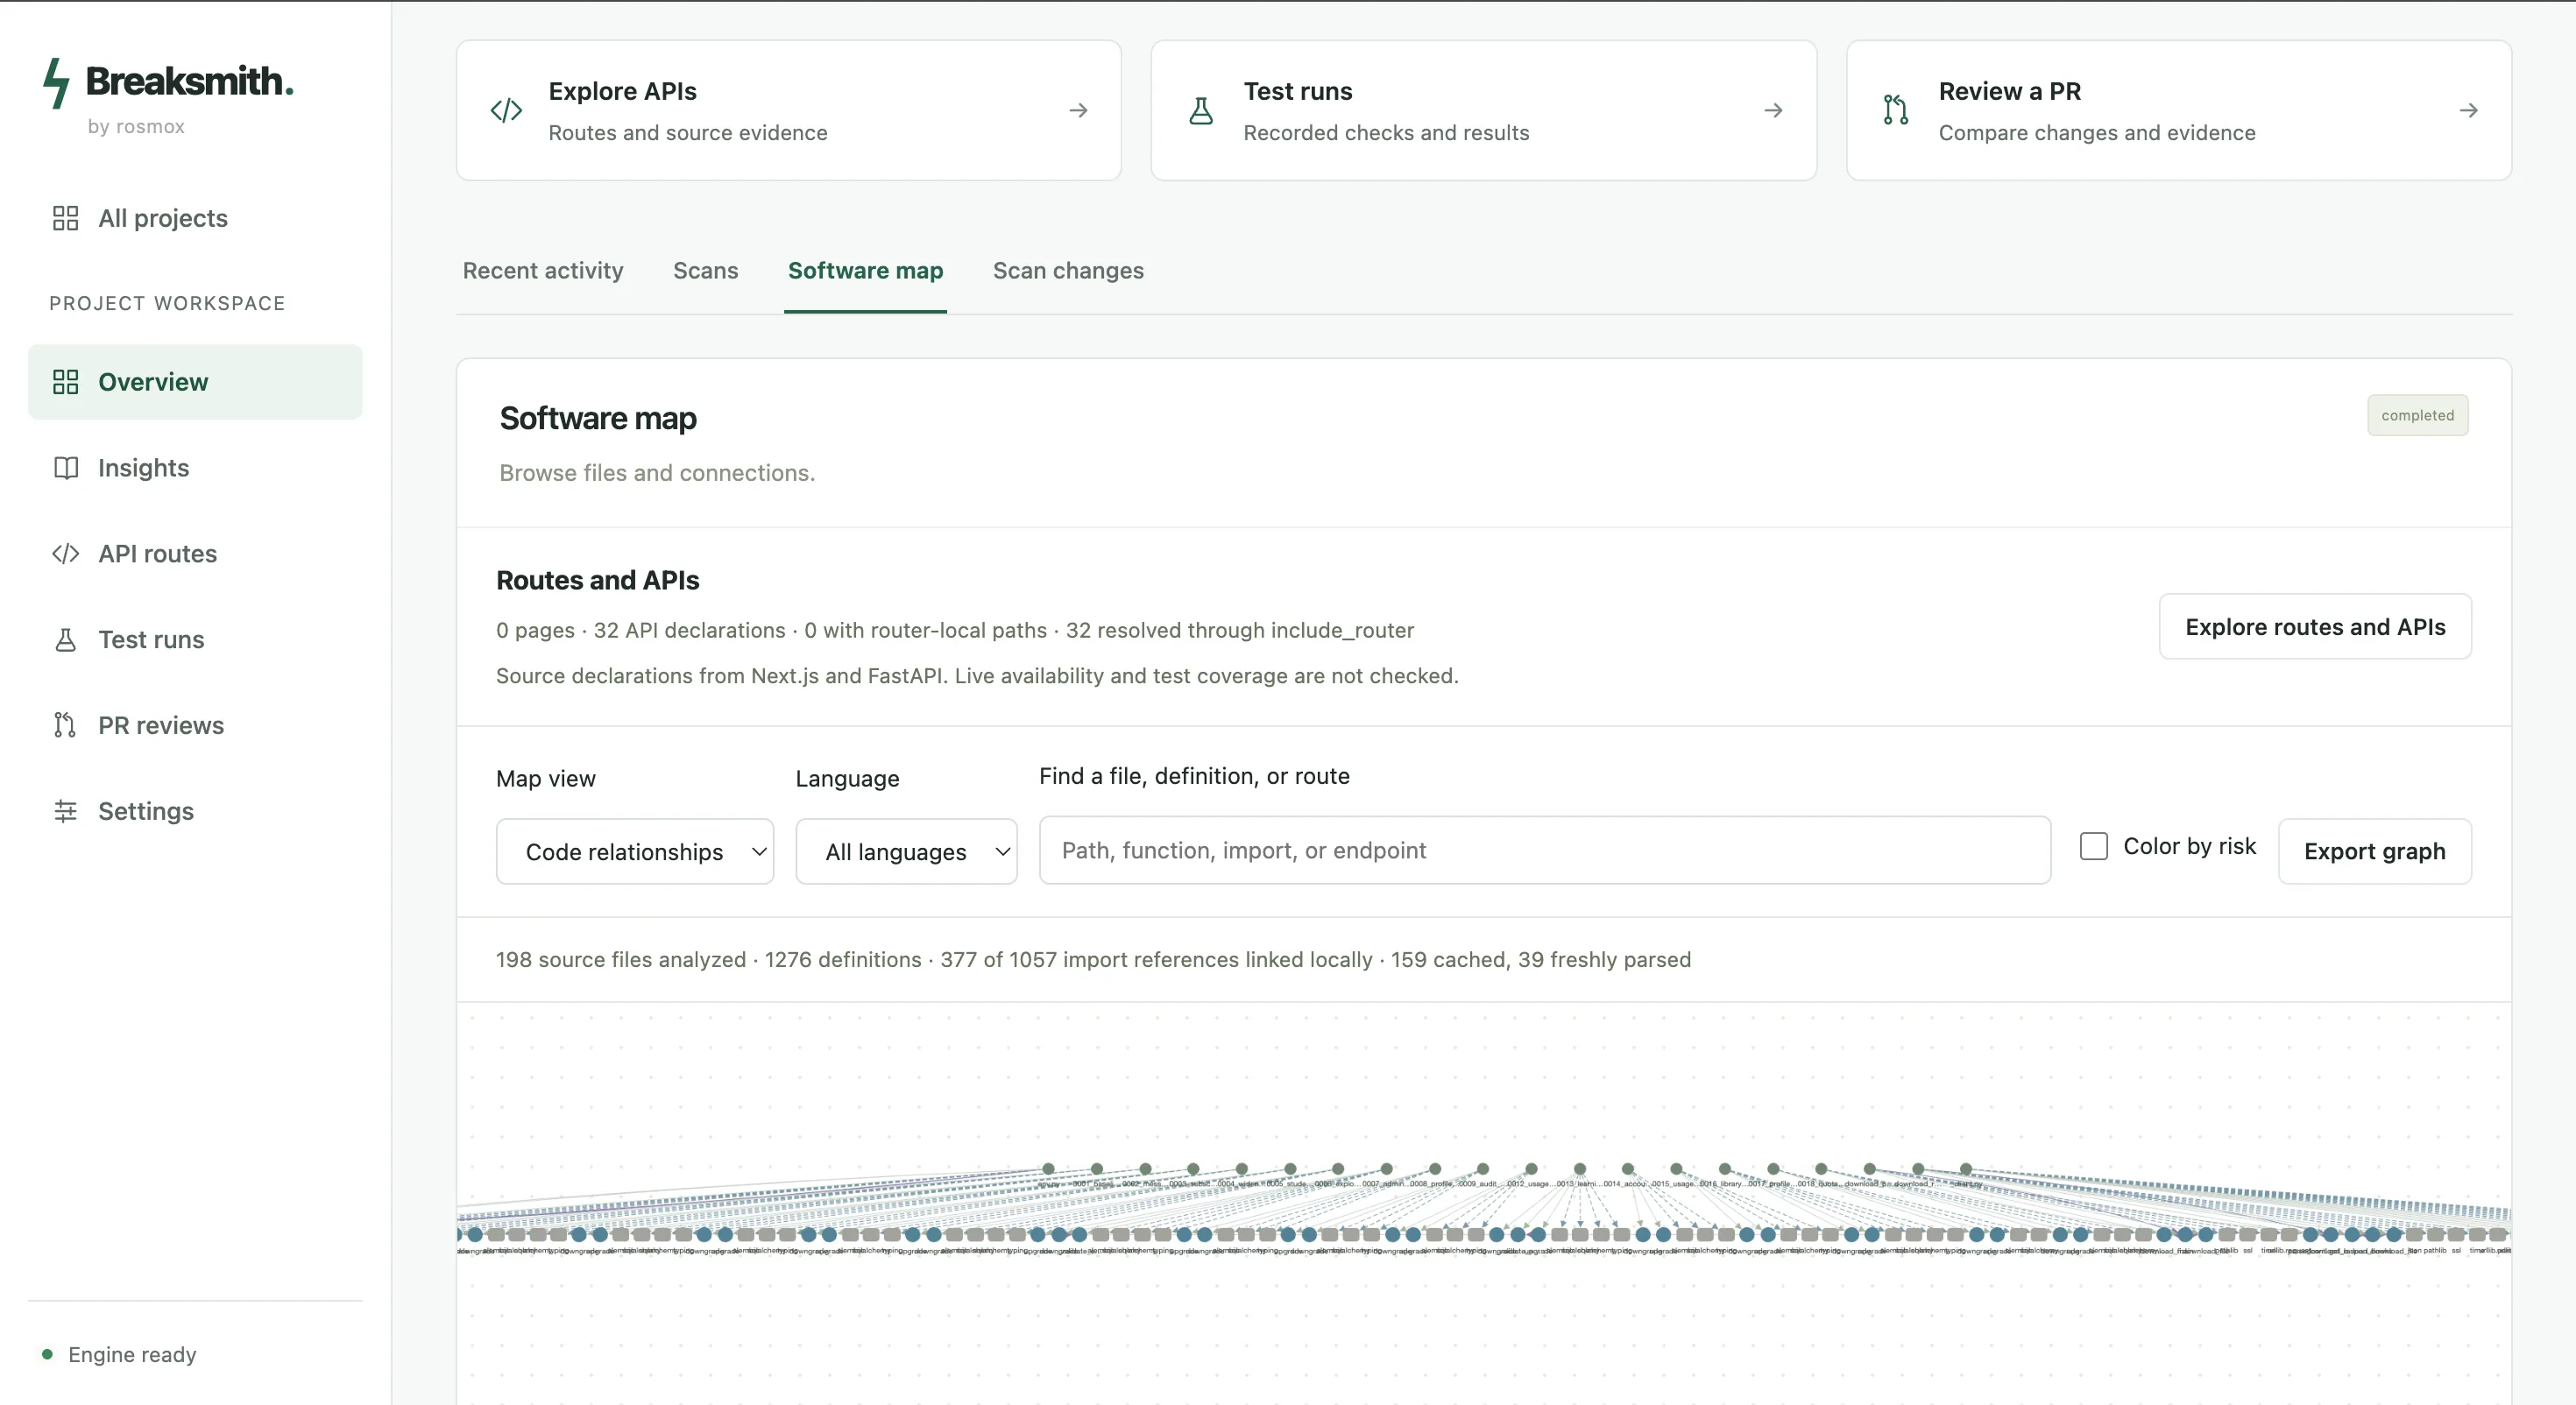Click the completed status badge
The height and width of the screenshot is (1405, 2576).
(2417, 415)
